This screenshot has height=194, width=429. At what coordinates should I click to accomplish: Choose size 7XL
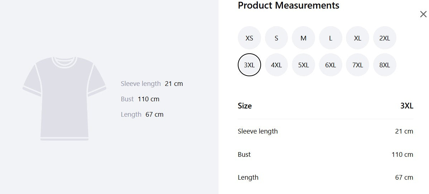tap(358, 65)
